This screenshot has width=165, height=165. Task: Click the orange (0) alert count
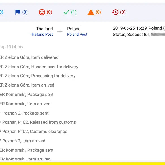pyautogui.click(x=98, y=12)
